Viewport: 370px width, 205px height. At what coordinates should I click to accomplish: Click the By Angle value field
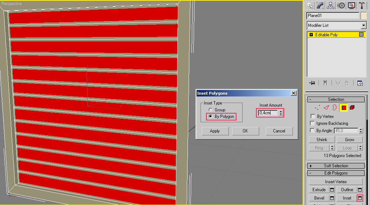click(x=346, y=131)
